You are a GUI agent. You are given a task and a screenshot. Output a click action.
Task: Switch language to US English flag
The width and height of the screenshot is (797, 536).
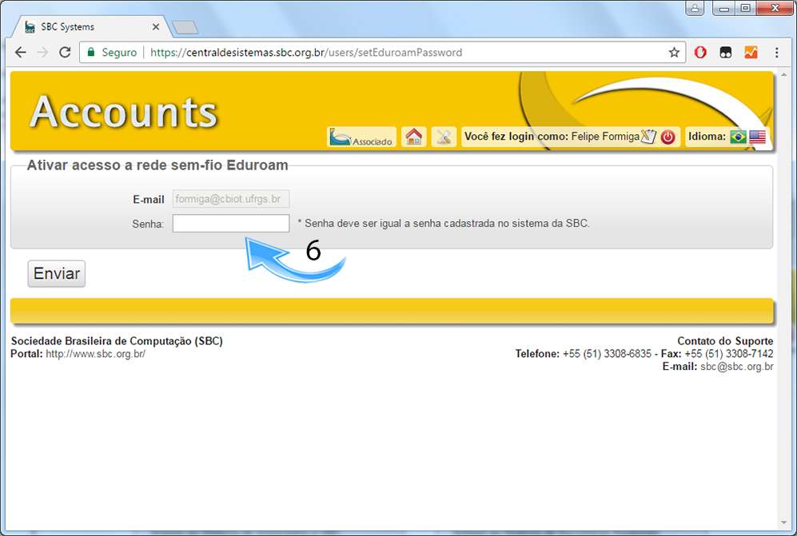[757, 137]
